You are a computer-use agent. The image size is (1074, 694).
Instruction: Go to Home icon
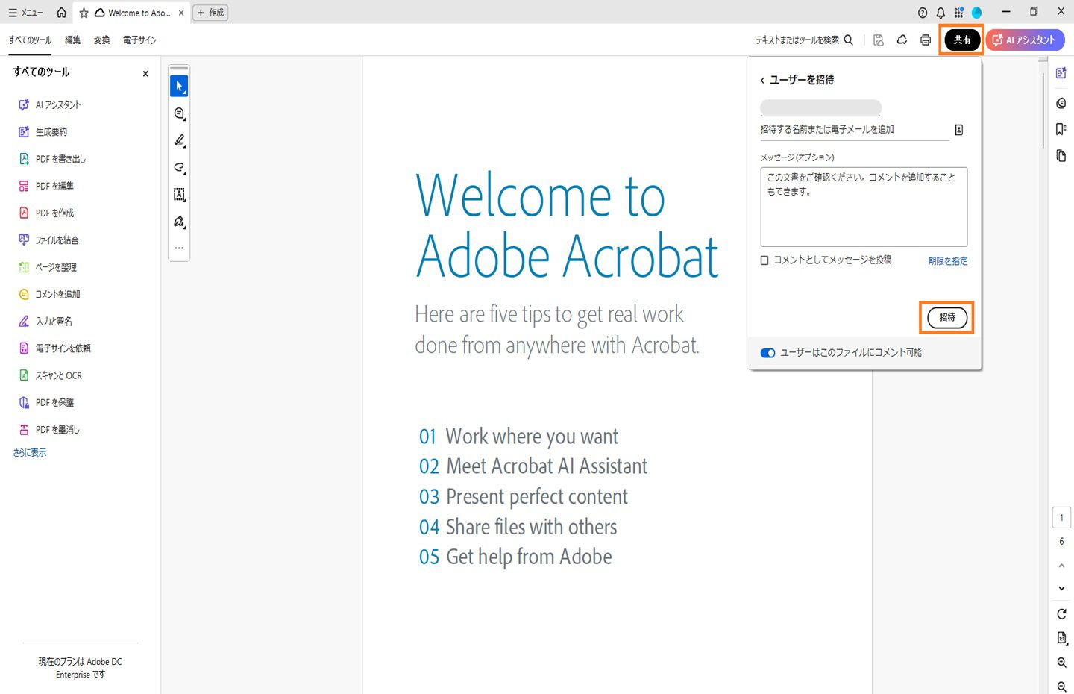click(61, 13)
